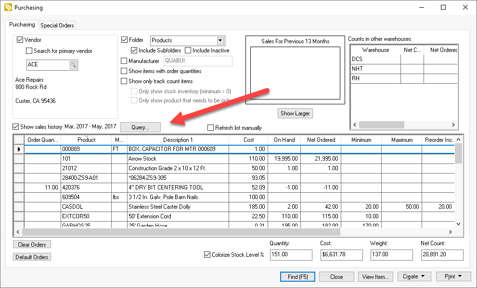
Task: Disable Colorize Stock Level % option
Action: point(207,255)
